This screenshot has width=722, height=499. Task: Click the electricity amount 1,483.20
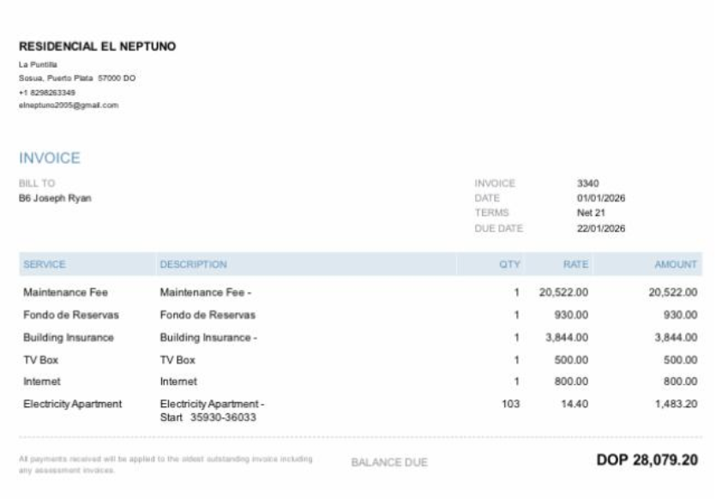coord(676,403)
